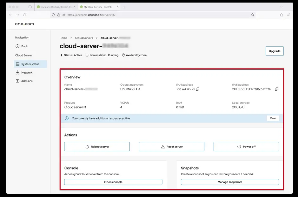Open the browser sidebar toggle icon
The height and width of the screenshot is (197, 298).
30,7
